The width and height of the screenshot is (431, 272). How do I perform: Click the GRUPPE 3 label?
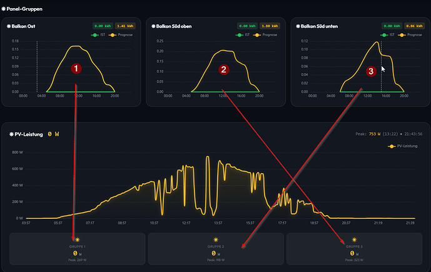pos(354,247)
